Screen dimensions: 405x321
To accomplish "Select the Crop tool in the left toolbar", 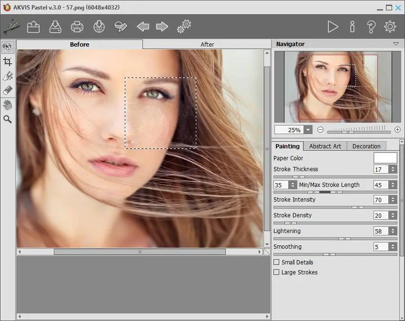I will [x=8, y=61].
